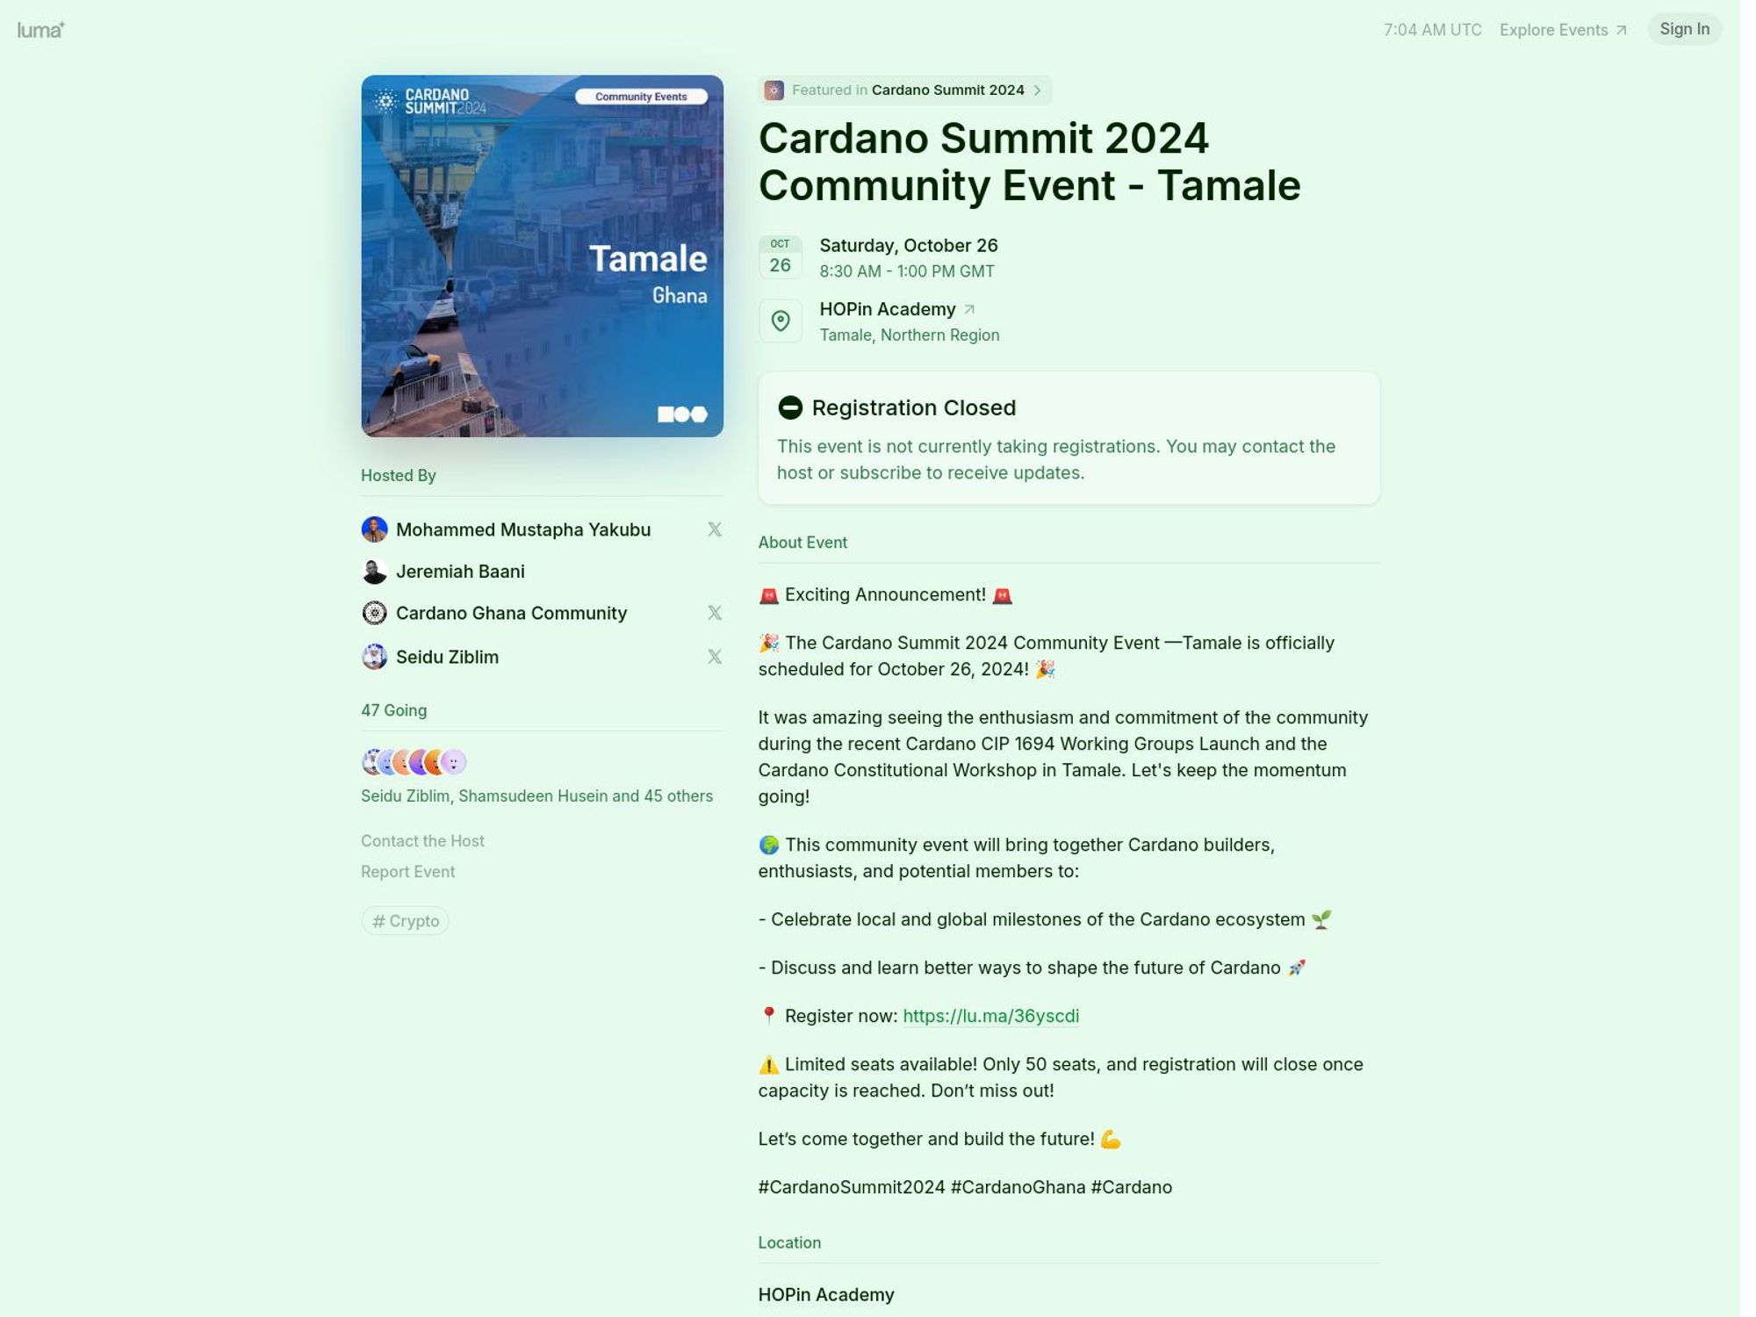Click Mohammed Mustapha Yakubu's profile icon
This screenshot has width=1756, height=1317.
[x=373, y=529]
